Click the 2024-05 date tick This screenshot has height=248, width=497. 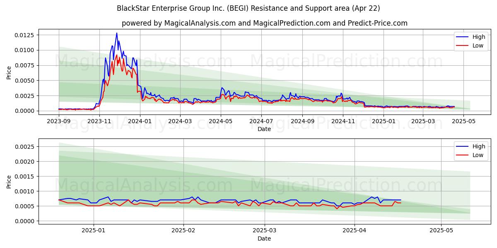tap(220, 121)
